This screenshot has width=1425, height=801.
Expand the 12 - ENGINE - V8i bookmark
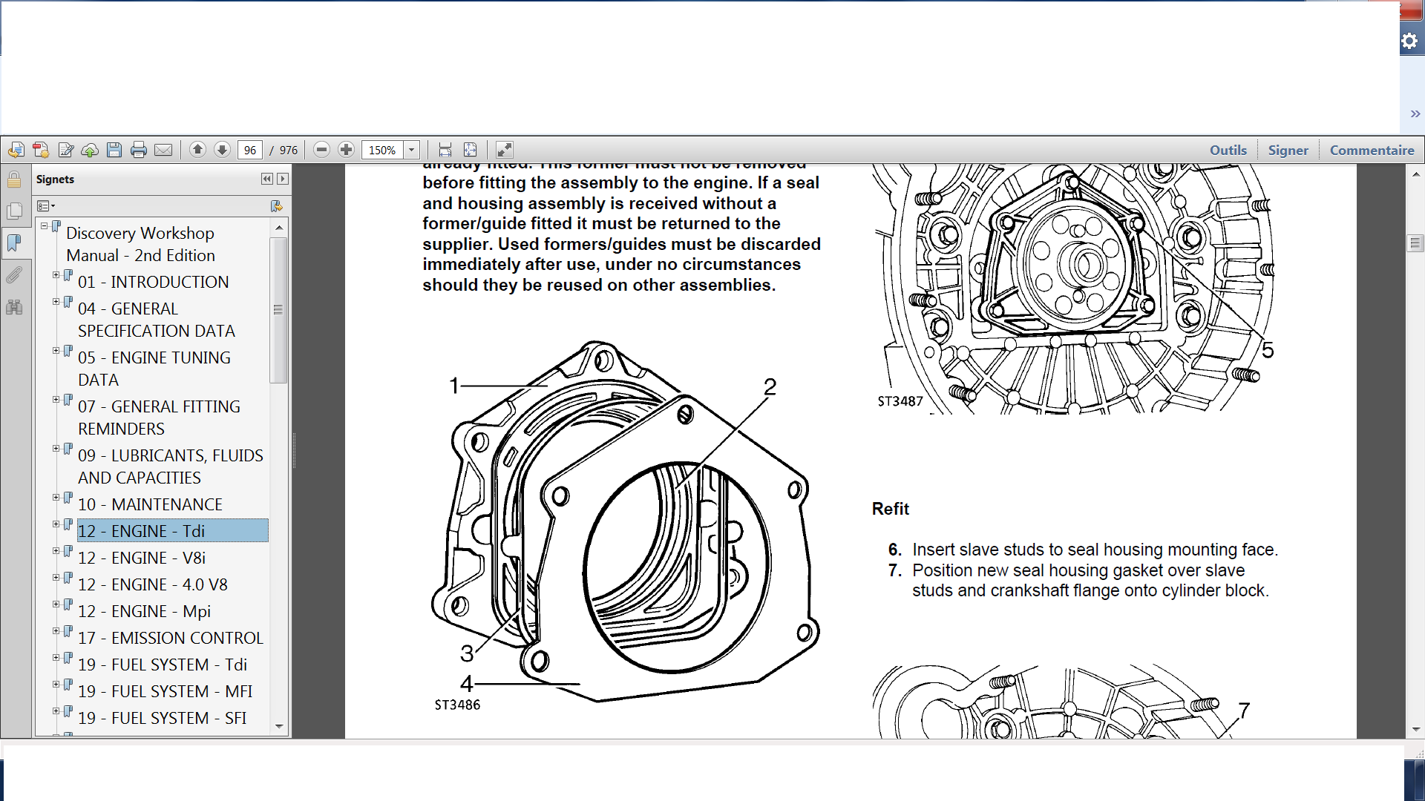tap(56, 551)
